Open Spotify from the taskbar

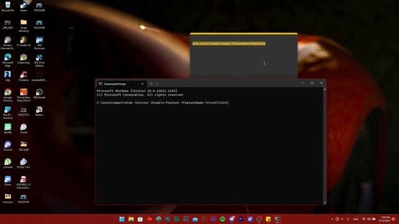[x=223, y=219]
